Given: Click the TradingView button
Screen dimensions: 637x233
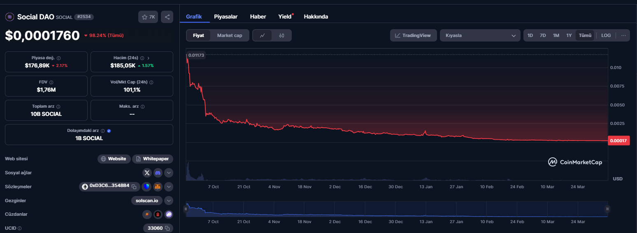Looking at the screenshot, I should 413,35.
